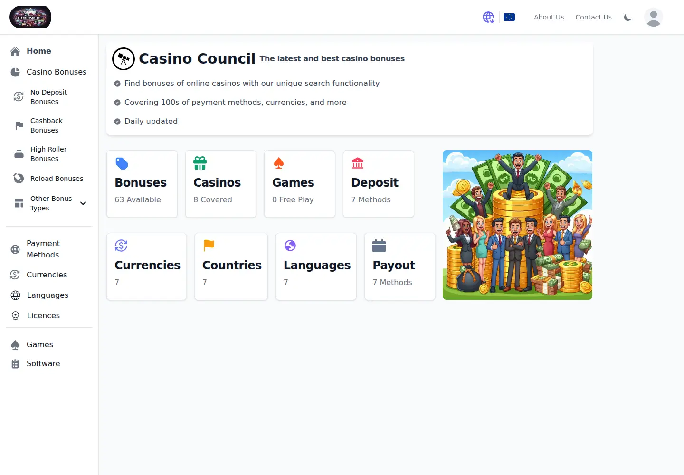Click the telescope icon beside Casino Council title
The image size is (684, 475).
tap(123, 59)
